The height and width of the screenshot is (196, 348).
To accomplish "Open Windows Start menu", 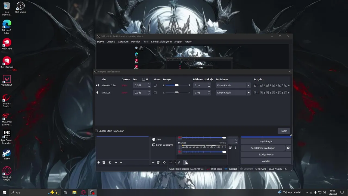I will (x=4, y=192).
